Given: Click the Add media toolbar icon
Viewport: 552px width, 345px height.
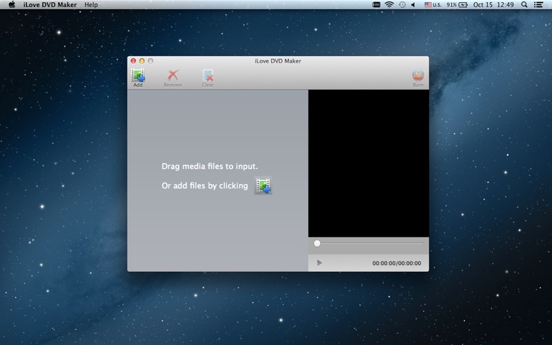Looking at the screenshot, I should (138, 75).
